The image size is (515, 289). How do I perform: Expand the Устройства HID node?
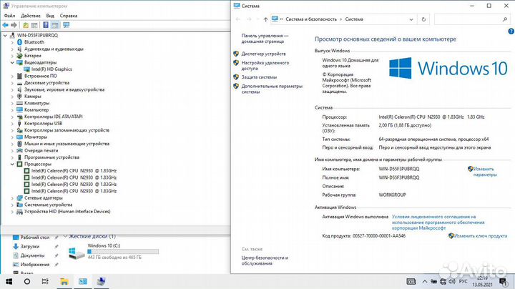(12, 212)
